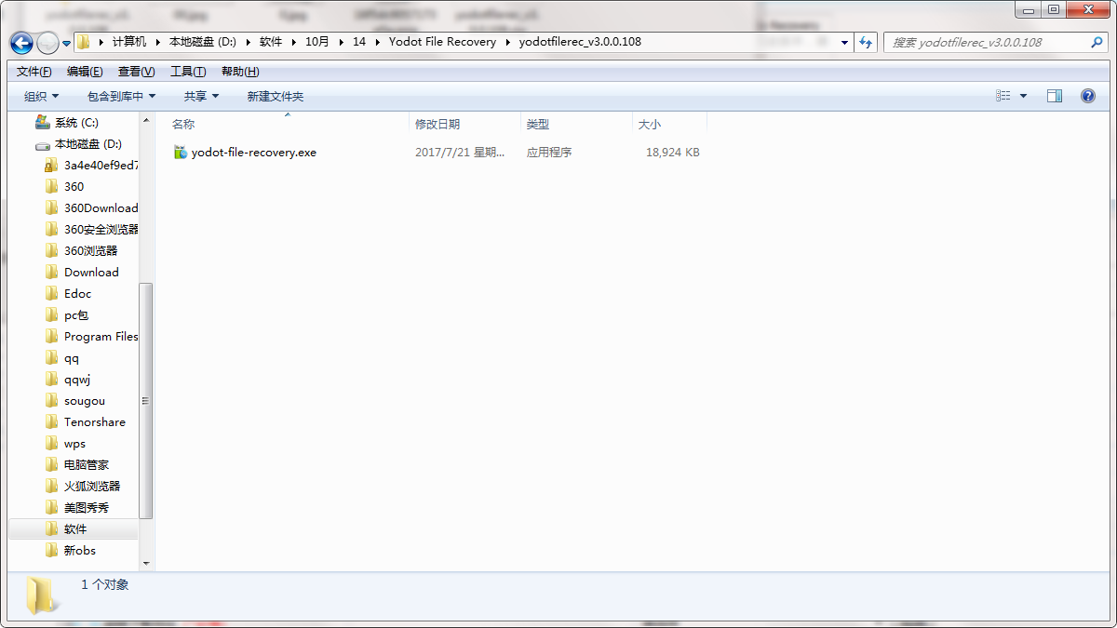Click the locked 3a4e40ef9ed7 folder icon
The height and width of the screenshot is (628, 1117).
click(x=52, y=166)
